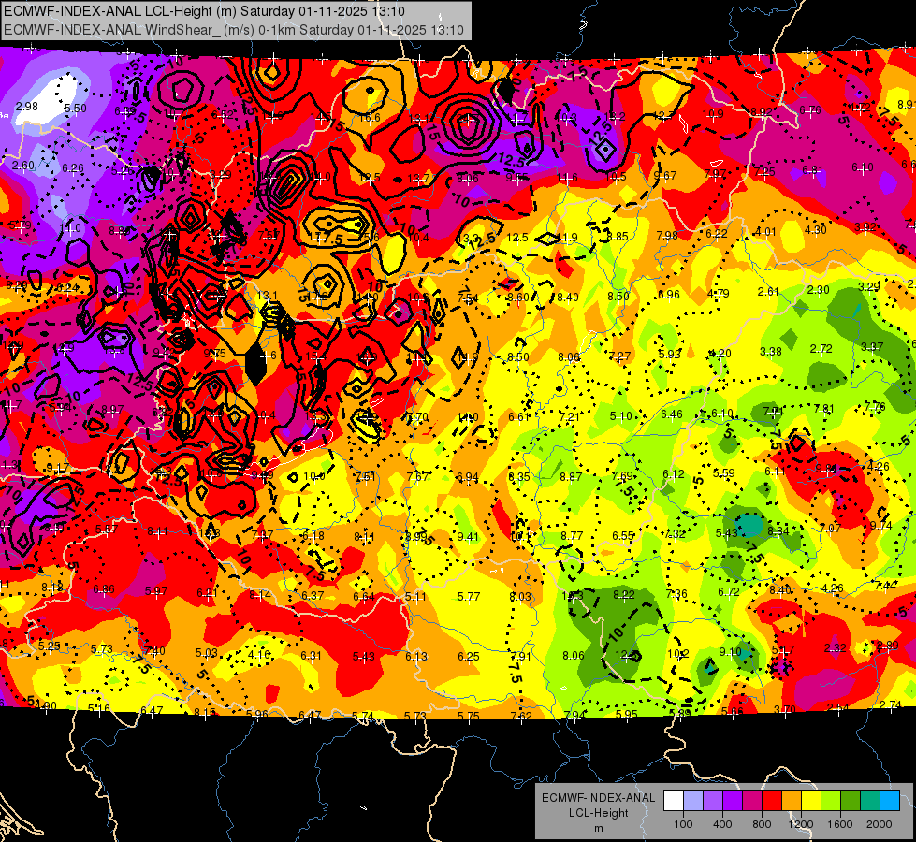Click the map value '3.38'
The image size is (916, 842).
(x=771, y=351)
